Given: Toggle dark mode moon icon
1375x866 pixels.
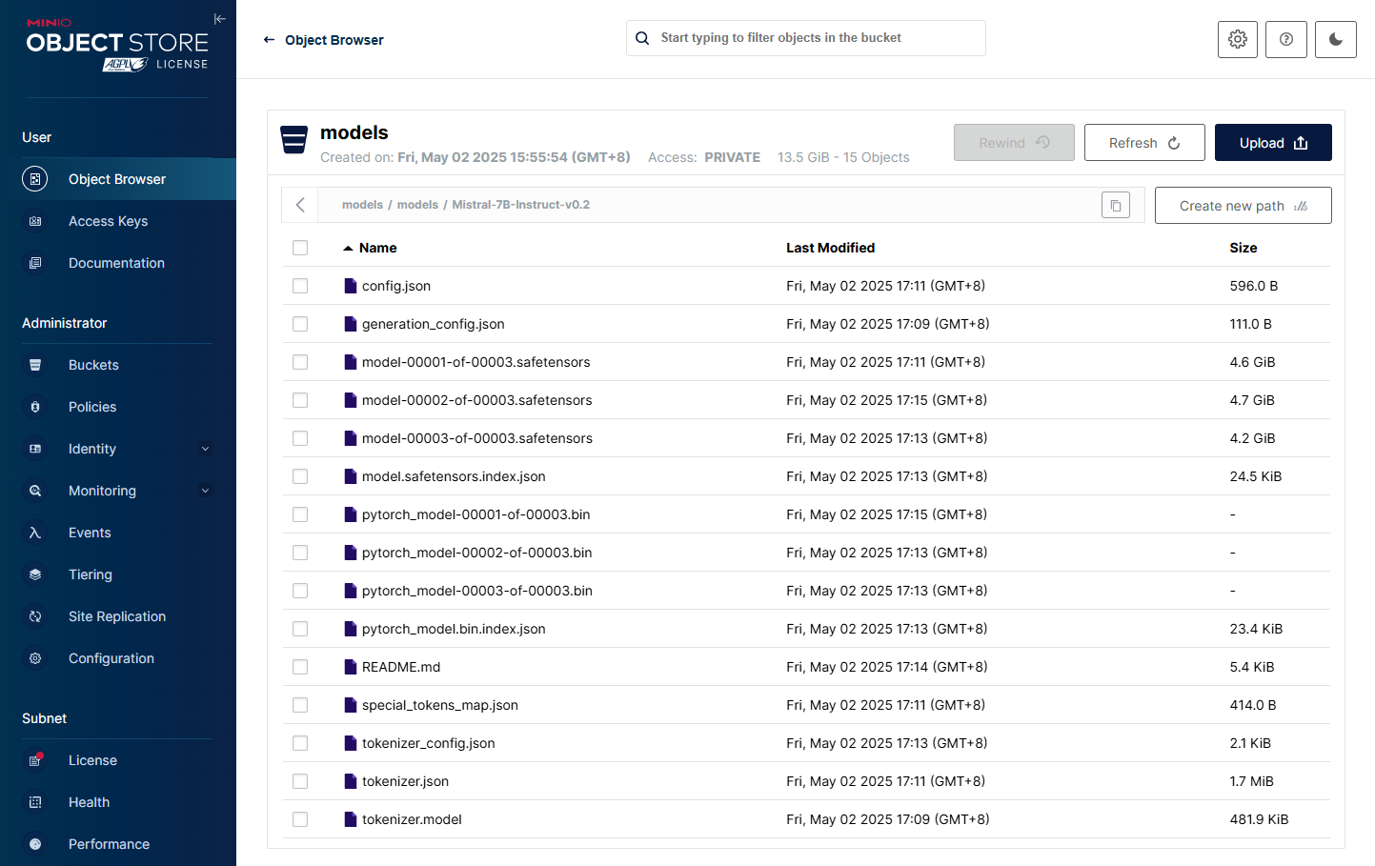Looking at the screenshot, I should [1336, 39].
